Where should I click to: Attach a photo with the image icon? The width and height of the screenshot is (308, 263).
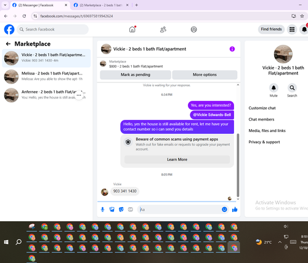pos(111,210)
